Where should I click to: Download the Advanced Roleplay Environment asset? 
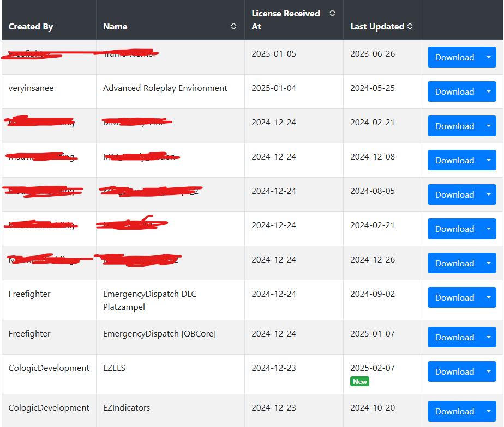pos(454,91)
